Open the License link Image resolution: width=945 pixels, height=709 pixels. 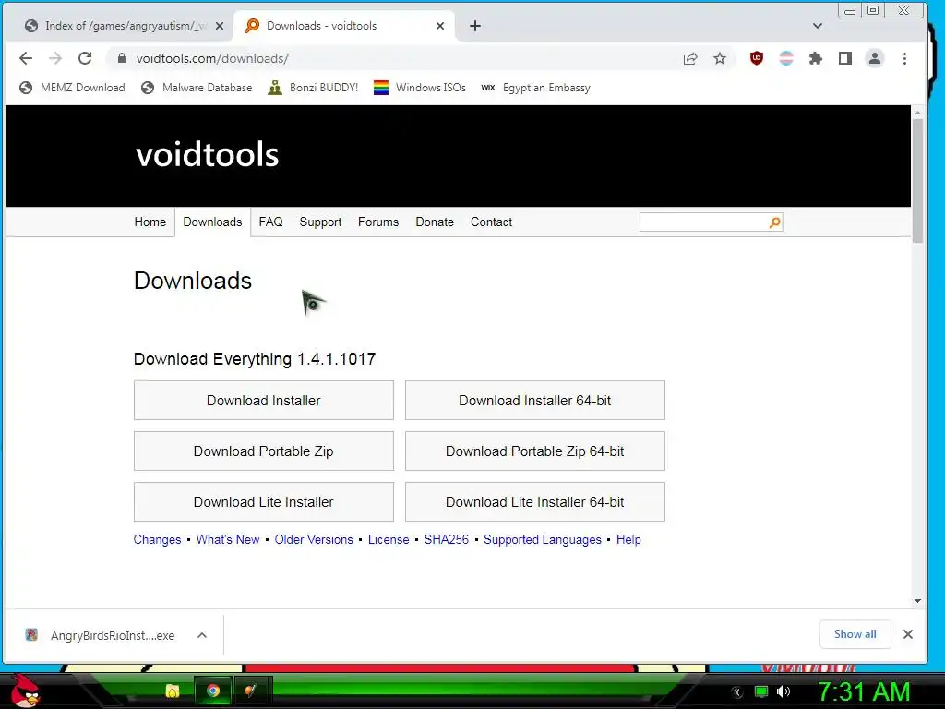click(389, 539)
